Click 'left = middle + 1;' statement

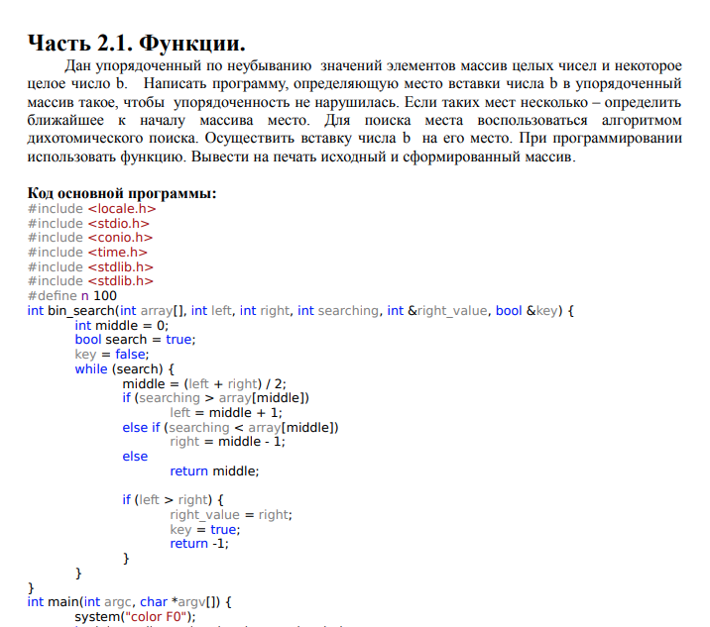[x=226, y=413]
